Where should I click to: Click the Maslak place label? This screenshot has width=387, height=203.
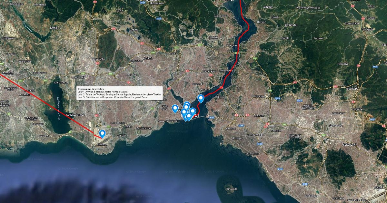pos(213,37)
